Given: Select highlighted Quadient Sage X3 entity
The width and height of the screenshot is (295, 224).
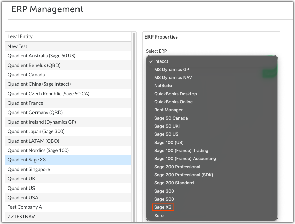Looking at the screenshot, I should [x=68, y=160].
